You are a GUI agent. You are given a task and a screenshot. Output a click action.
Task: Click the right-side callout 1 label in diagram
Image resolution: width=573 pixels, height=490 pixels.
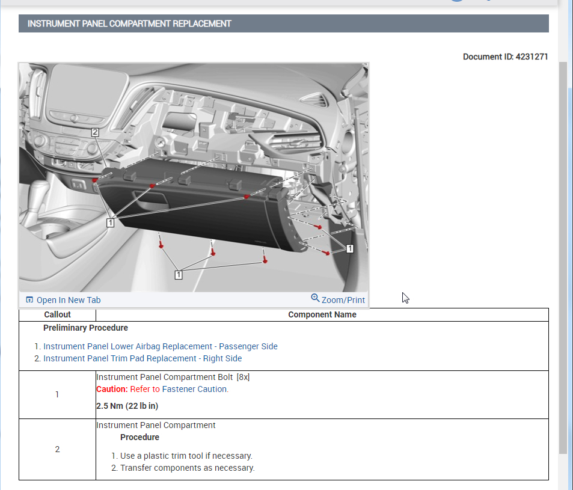tap(349, 248)
